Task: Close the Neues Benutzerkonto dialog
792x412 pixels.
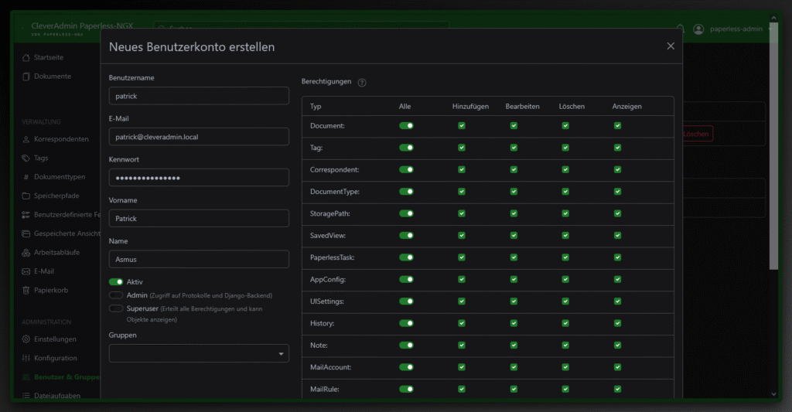Action: 671,46
